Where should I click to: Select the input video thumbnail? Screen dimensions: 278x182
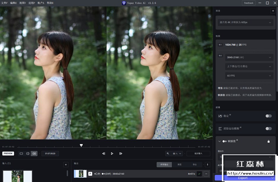pos(17,176)
